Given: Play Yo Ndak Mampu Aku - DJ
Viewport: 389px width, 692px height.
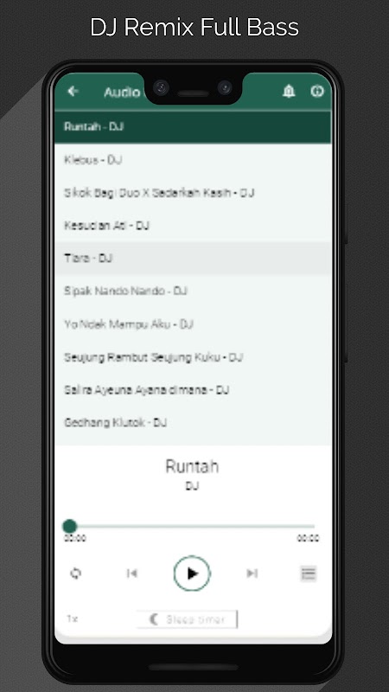Looking at the screenshot, I should pos(193,324).
